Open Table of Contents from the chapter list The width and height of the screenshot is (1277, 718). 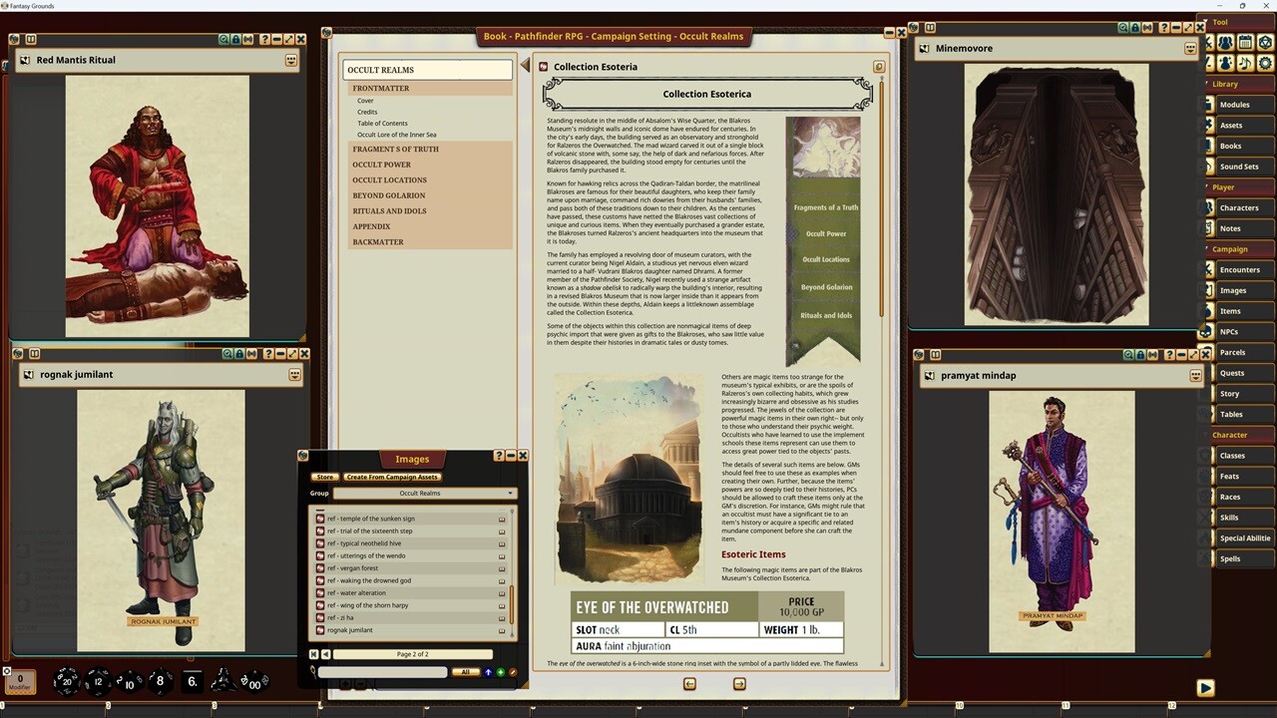pos(382,123)
